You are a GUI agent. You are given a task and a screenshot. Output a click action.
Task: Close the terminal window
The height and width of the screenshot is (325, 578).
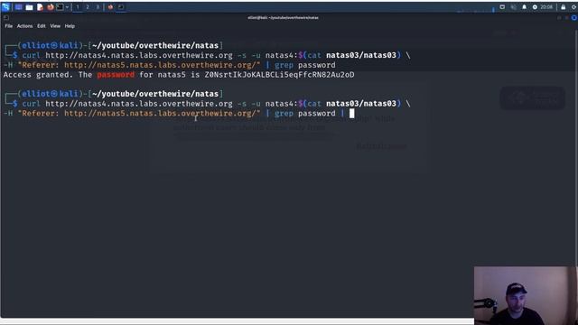(574, 18)
